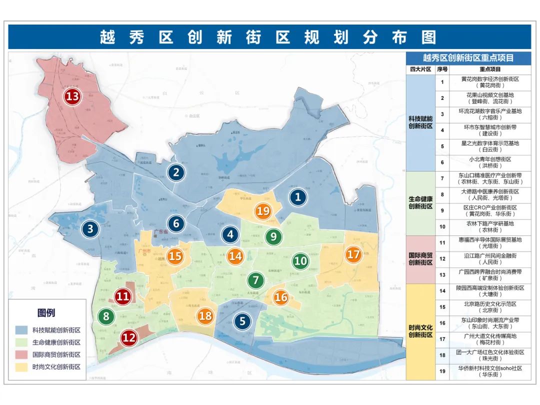Click the green map marker numbered 7
The width and height of the screenshot is (540, 405).
pos(255,280)
